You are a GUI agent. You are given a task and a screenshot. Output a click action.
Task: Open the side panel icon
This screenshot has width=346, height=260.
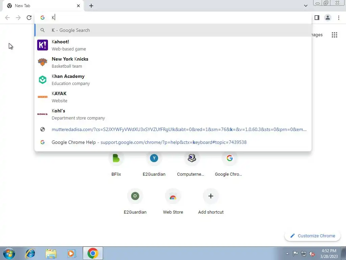point(317,18)
